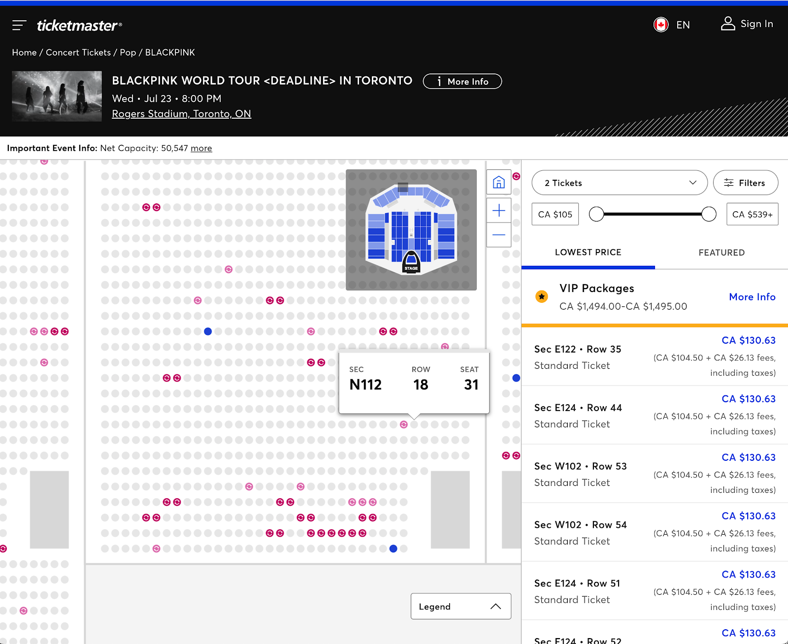Click the BLACKPINK breadcrumb link
This screenshot has height=644, width=788.
(x=170, y=52)
